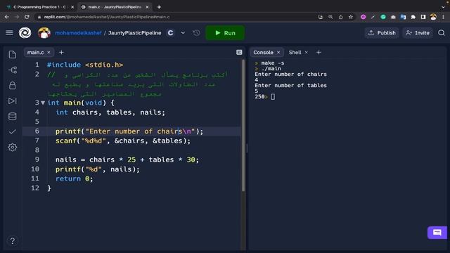Click the Replit logo icon

(25, 33)
